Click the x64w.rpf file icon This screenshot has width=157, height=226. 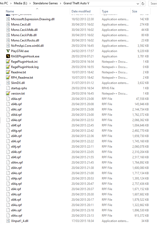[x=8, y=215]
